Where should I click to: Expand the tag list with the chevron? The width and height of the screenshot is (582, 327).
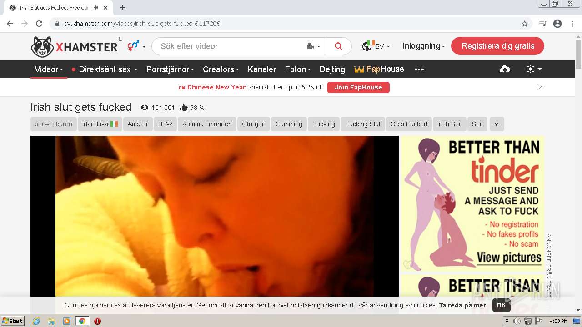coord(497,124)
